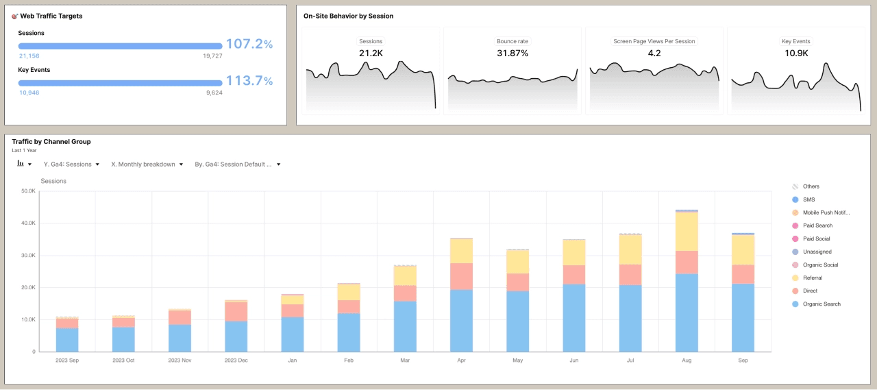Open the bar chart type selector icon
This screenshot has width=877, height=390.
point(21,164)
